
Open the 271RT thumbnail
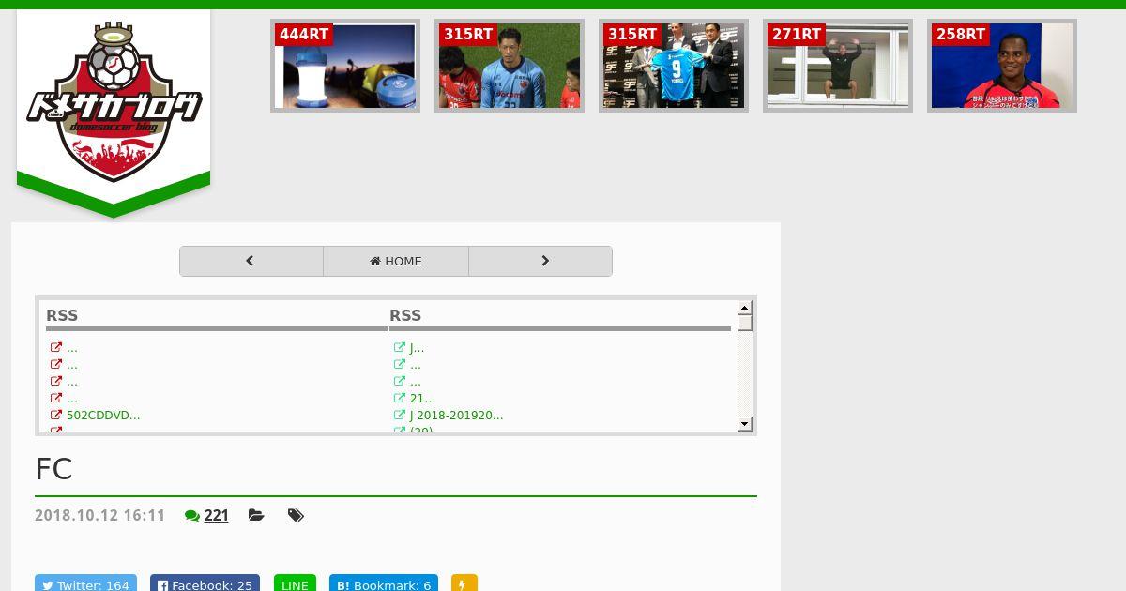838,66
